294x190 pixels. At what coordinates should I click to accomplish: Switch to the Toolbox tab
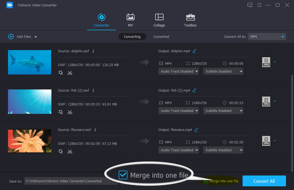pyautogui.click(x=190, y=20)
